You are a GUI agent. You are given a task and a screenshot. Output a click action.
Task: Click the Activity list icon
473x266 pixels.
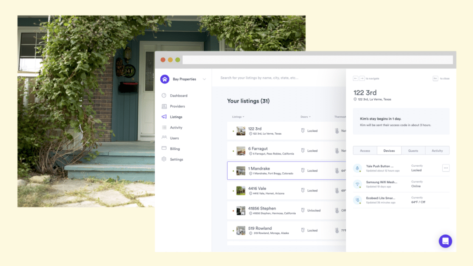point(164,127)
